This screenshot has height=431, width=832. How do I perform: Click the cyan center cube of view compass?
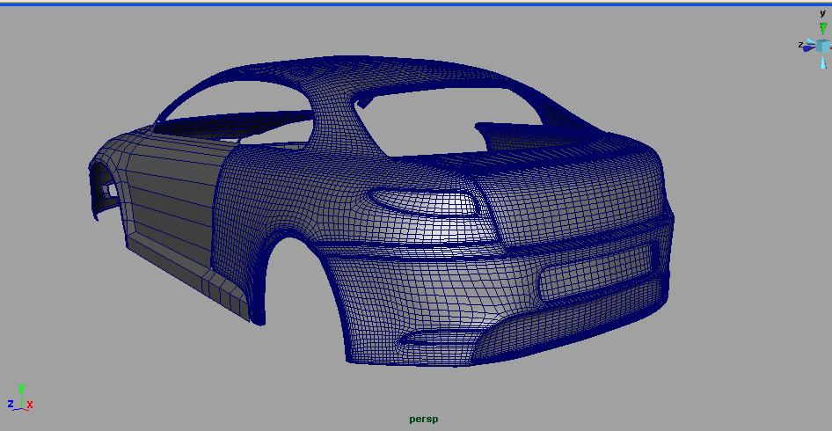(824, 46)
